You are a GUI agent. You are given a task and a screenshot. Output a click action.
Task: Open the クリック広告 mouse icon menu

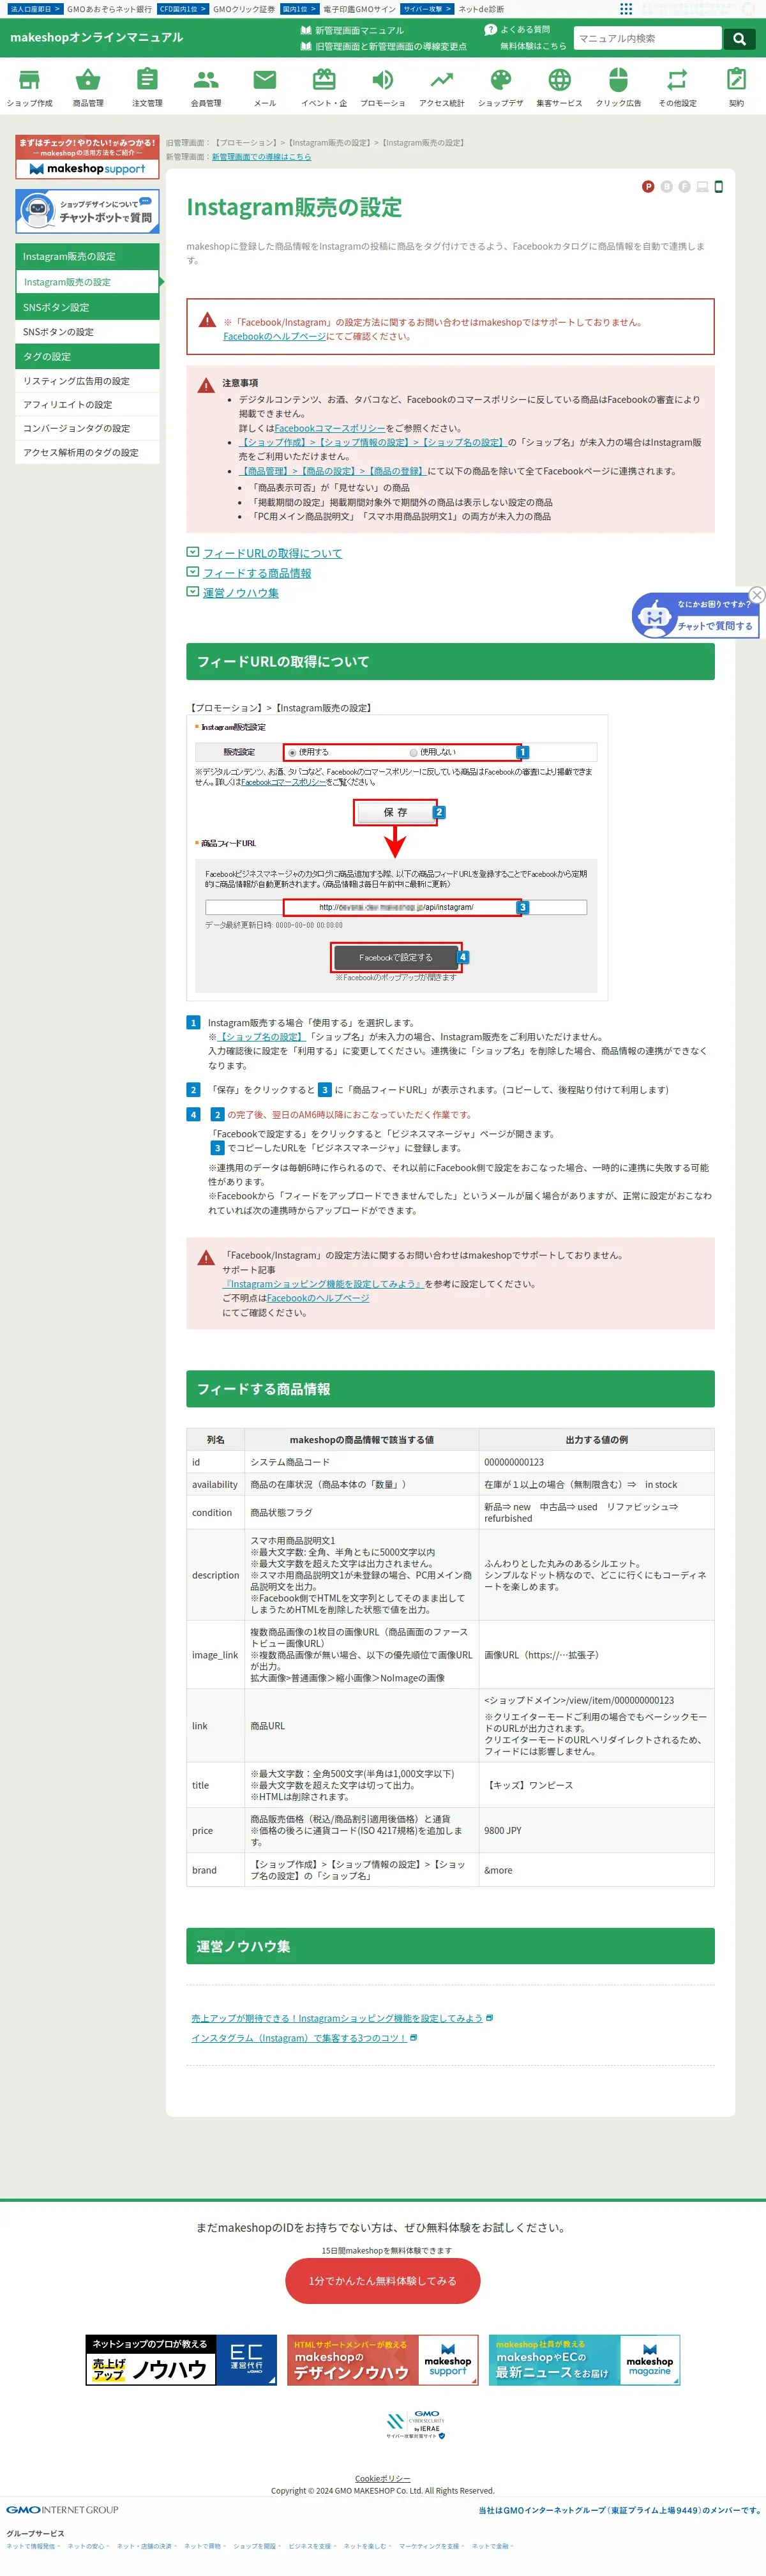[x=619, y=88]
